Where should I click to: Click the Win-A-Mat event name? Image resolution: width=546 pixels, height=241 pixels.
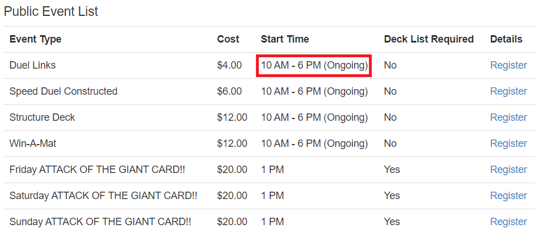point(33,143)
